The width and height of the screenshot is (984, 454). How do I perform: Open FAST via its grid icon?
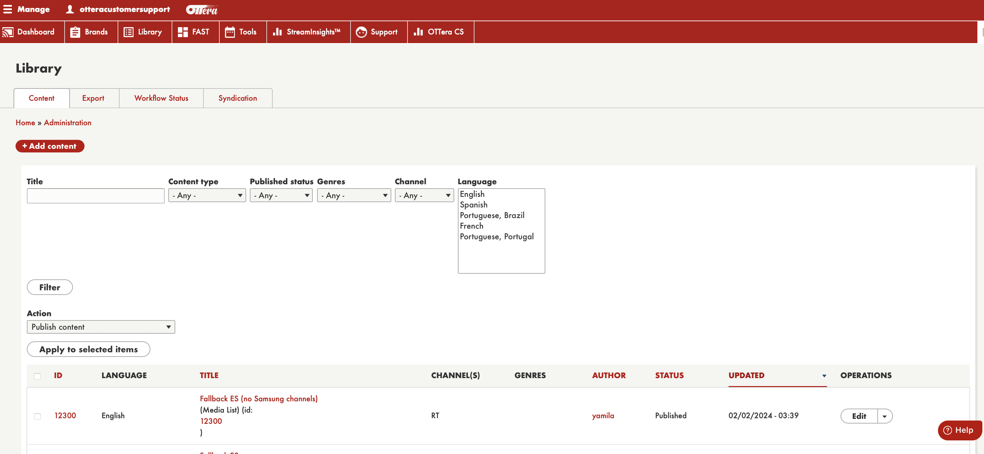click(183, 32)
